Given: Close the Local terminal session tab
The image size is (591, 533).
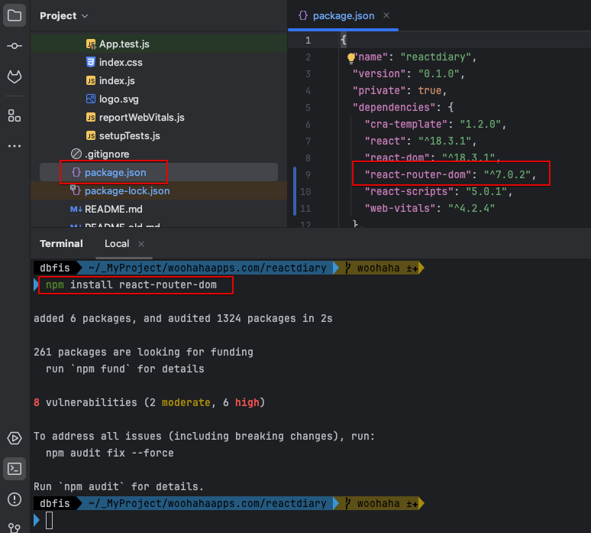Looking at the screenshot, I should [141, 244].
